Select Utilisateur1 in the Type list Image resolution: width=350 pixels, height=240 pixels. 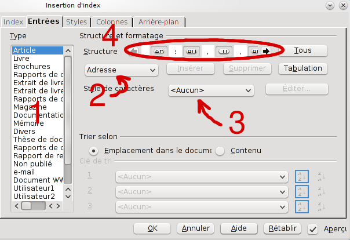38,188
